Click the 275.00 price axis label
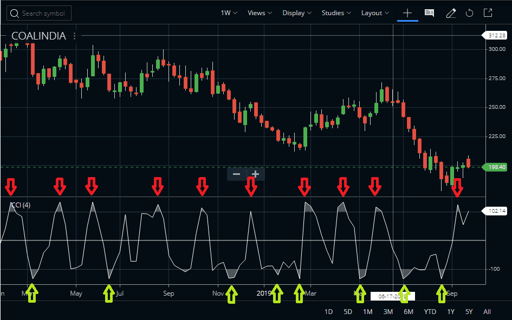 coord(497,79)
